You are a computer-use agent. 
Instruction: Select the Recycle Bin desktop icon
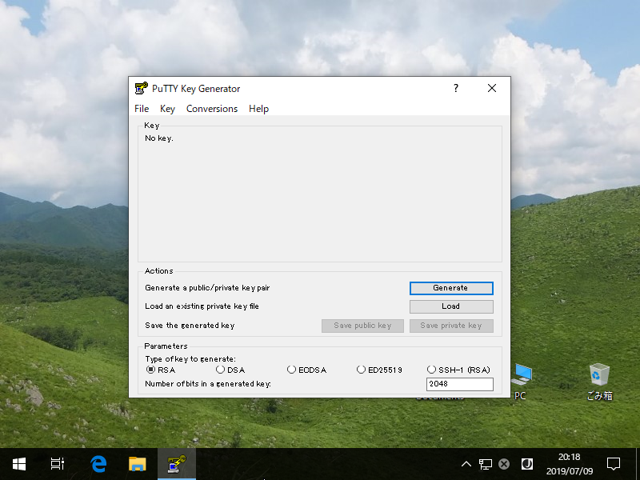pos(599,382)
